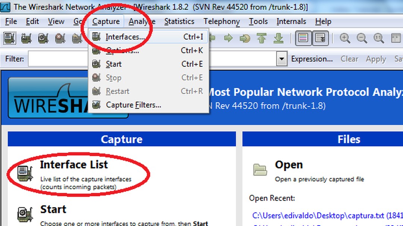Click the stop capture toolbar icon
403x226 pixels.
(60, 38)
